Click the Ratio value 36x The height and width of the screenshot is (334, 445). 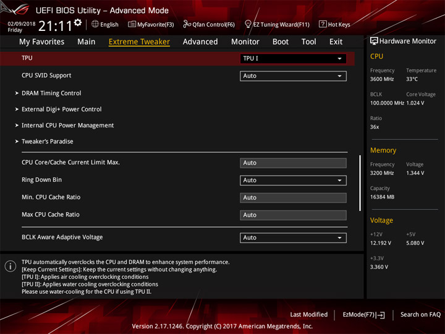(375, 127)
